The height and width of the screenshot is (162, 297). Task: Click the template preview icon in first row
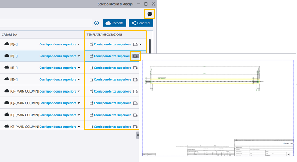135,44
